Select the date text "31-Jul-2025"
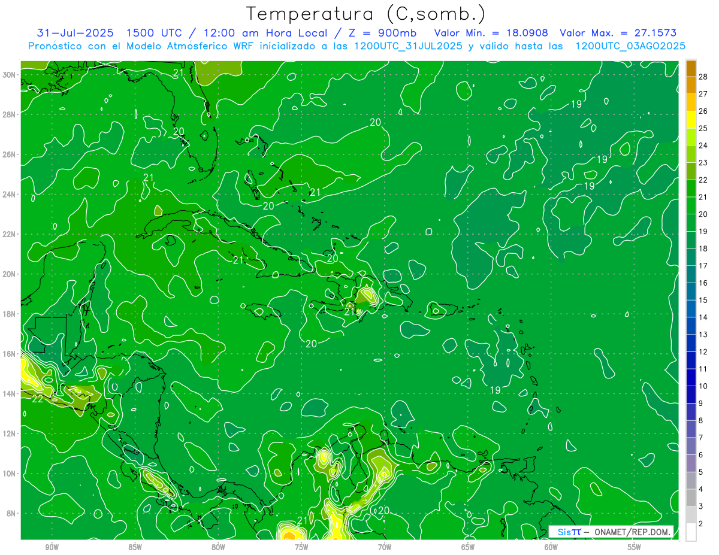The width and height of the screenshot is (719, 555). pos(74,33)
